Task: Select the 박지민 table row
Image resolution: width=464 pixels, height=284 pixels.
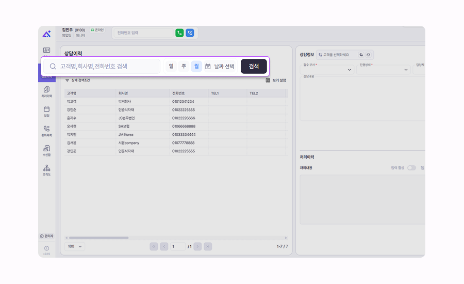Action: coord(176,135)
